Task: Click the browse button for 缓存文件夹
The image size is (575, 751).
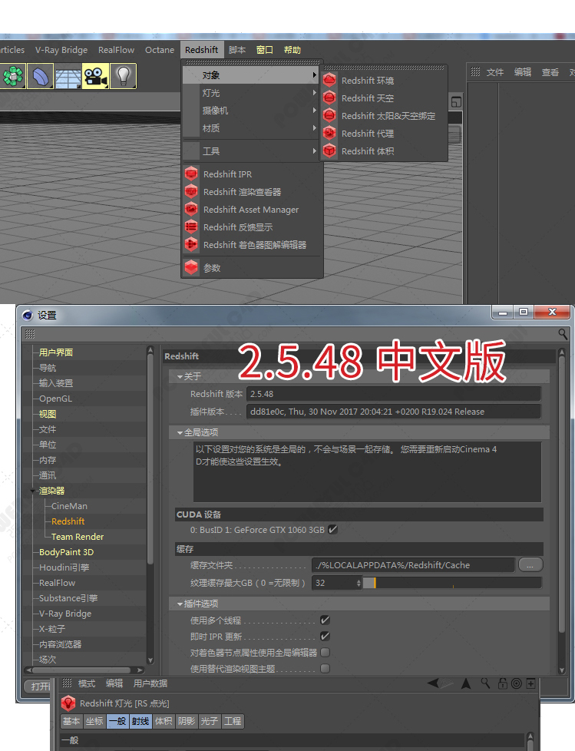Action: pyautogui.click(x=530, y=565)
